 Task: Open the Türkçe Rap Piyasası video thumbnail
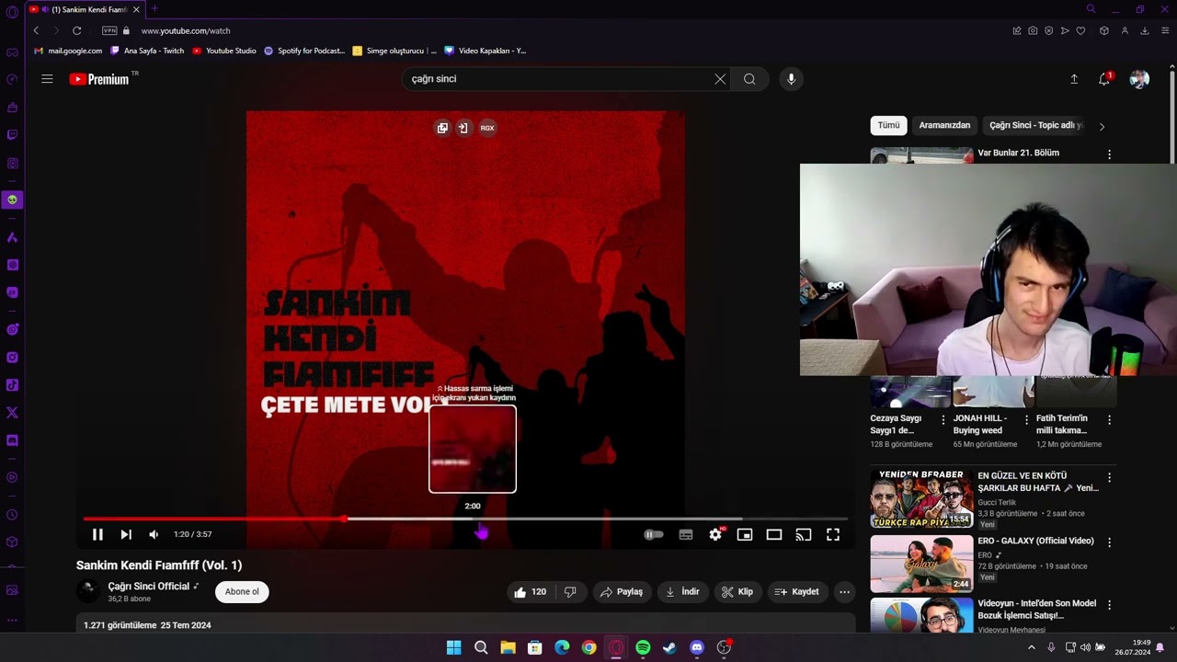(921, 499)
